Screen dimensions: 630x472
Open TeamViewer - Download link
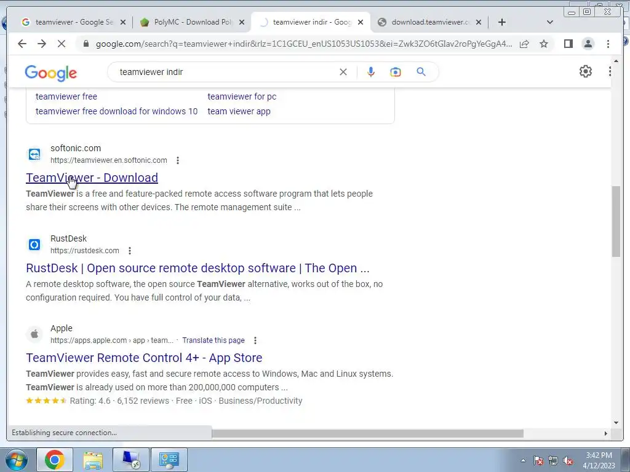(92, 178)
